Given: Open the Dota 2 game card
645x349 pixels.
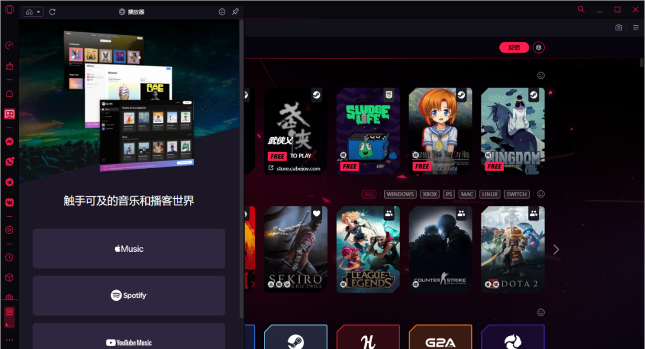Looking at the screenshot, I should [513, 249].
